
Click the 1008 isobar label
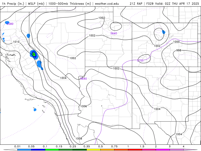[x=79, y=138]
